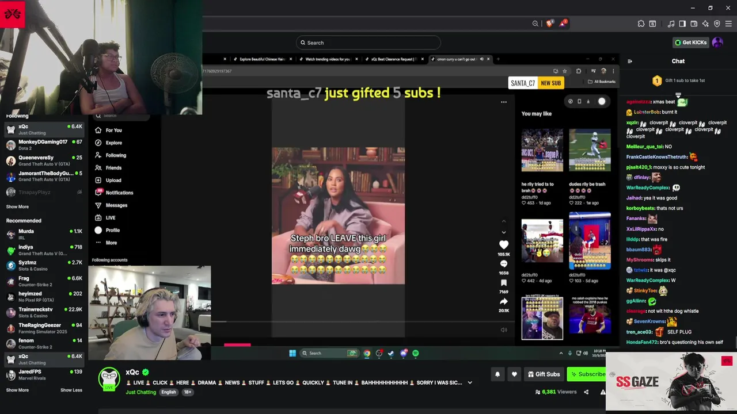Open the user profile avatar on Kick
This screenshot has height=414, width=737.
point(717,43)
